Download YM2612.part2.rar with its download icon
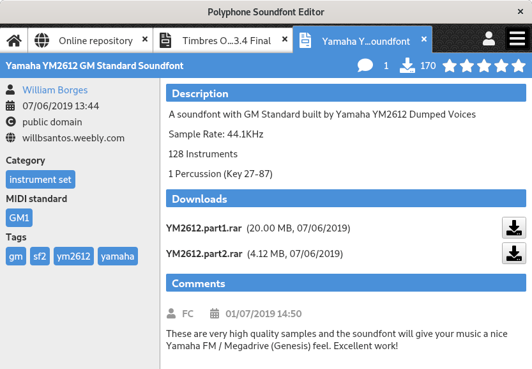 (513, 253)
